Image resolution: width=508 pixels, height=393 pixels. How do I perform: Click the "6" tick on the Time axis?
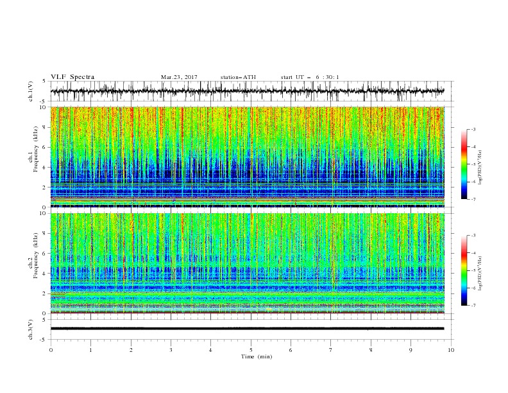coord(291,350)
